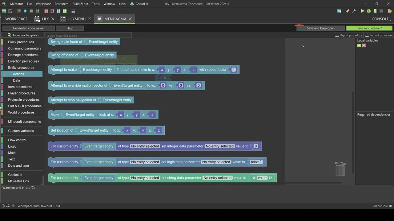Focus the Search procedure blocks field
Image resolution: width=394 pixels, height=221 pixels.
click(89, 36)
